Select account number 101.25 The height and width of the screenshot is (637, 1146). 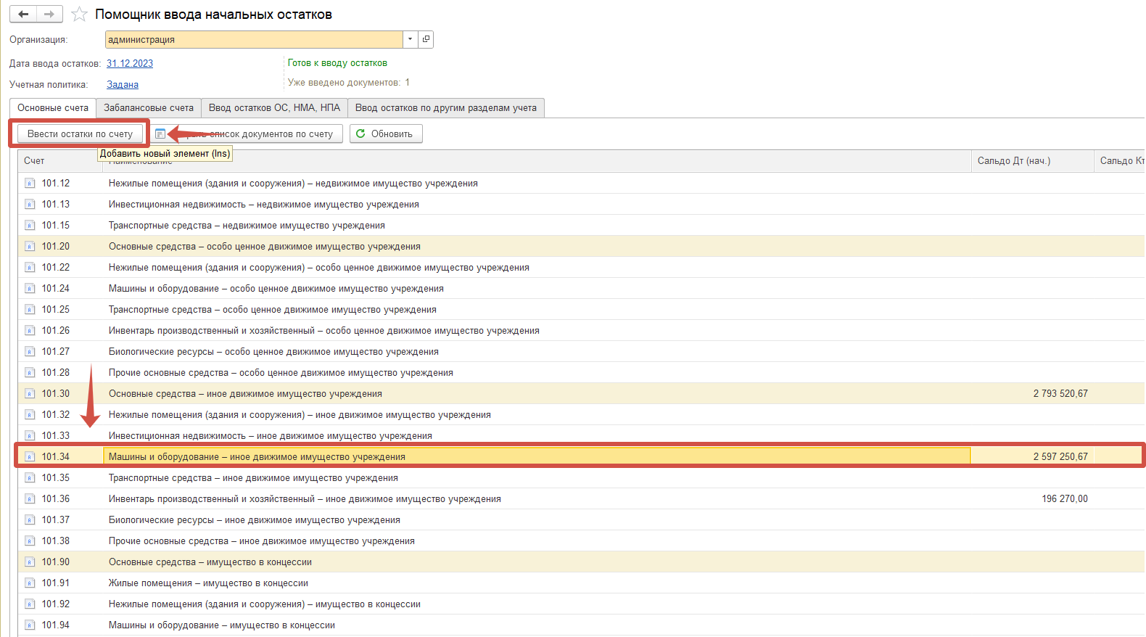pyautogui.click(x=56, y=310)
